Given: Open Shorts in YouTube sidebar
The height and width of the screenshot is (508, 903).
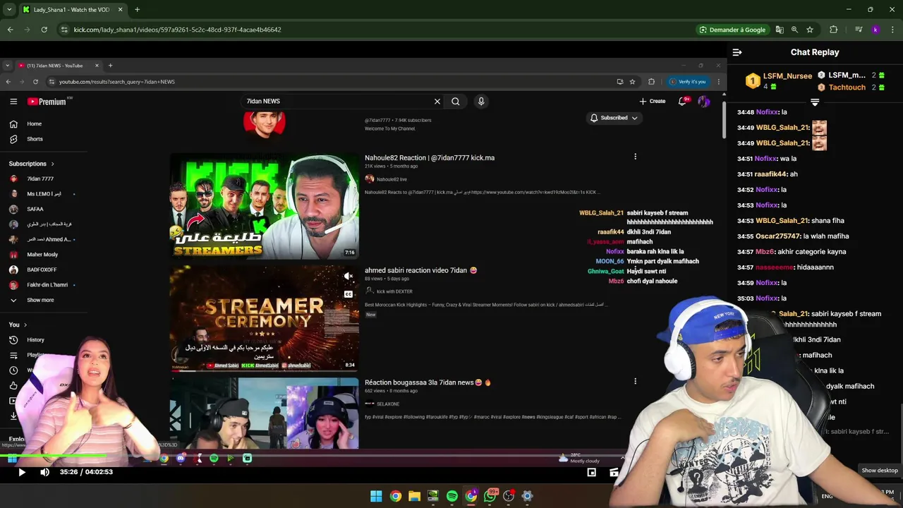Looking at the screenshot, I should click(x=35, y=139).
